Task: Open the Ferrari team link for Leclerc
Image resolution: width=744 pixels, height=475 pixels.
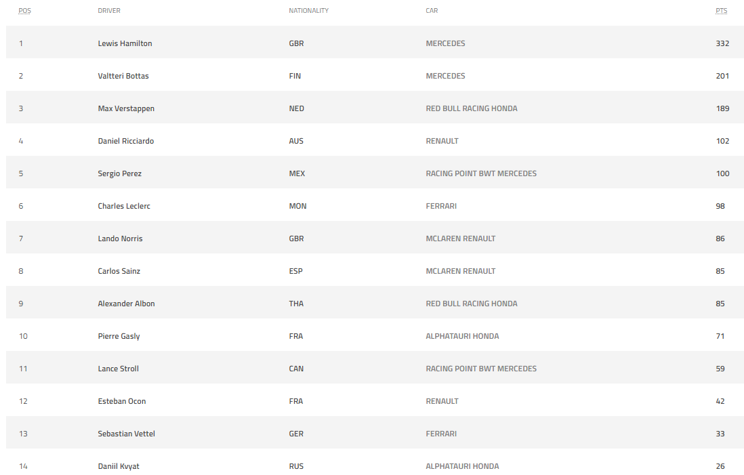Action: 441,206
